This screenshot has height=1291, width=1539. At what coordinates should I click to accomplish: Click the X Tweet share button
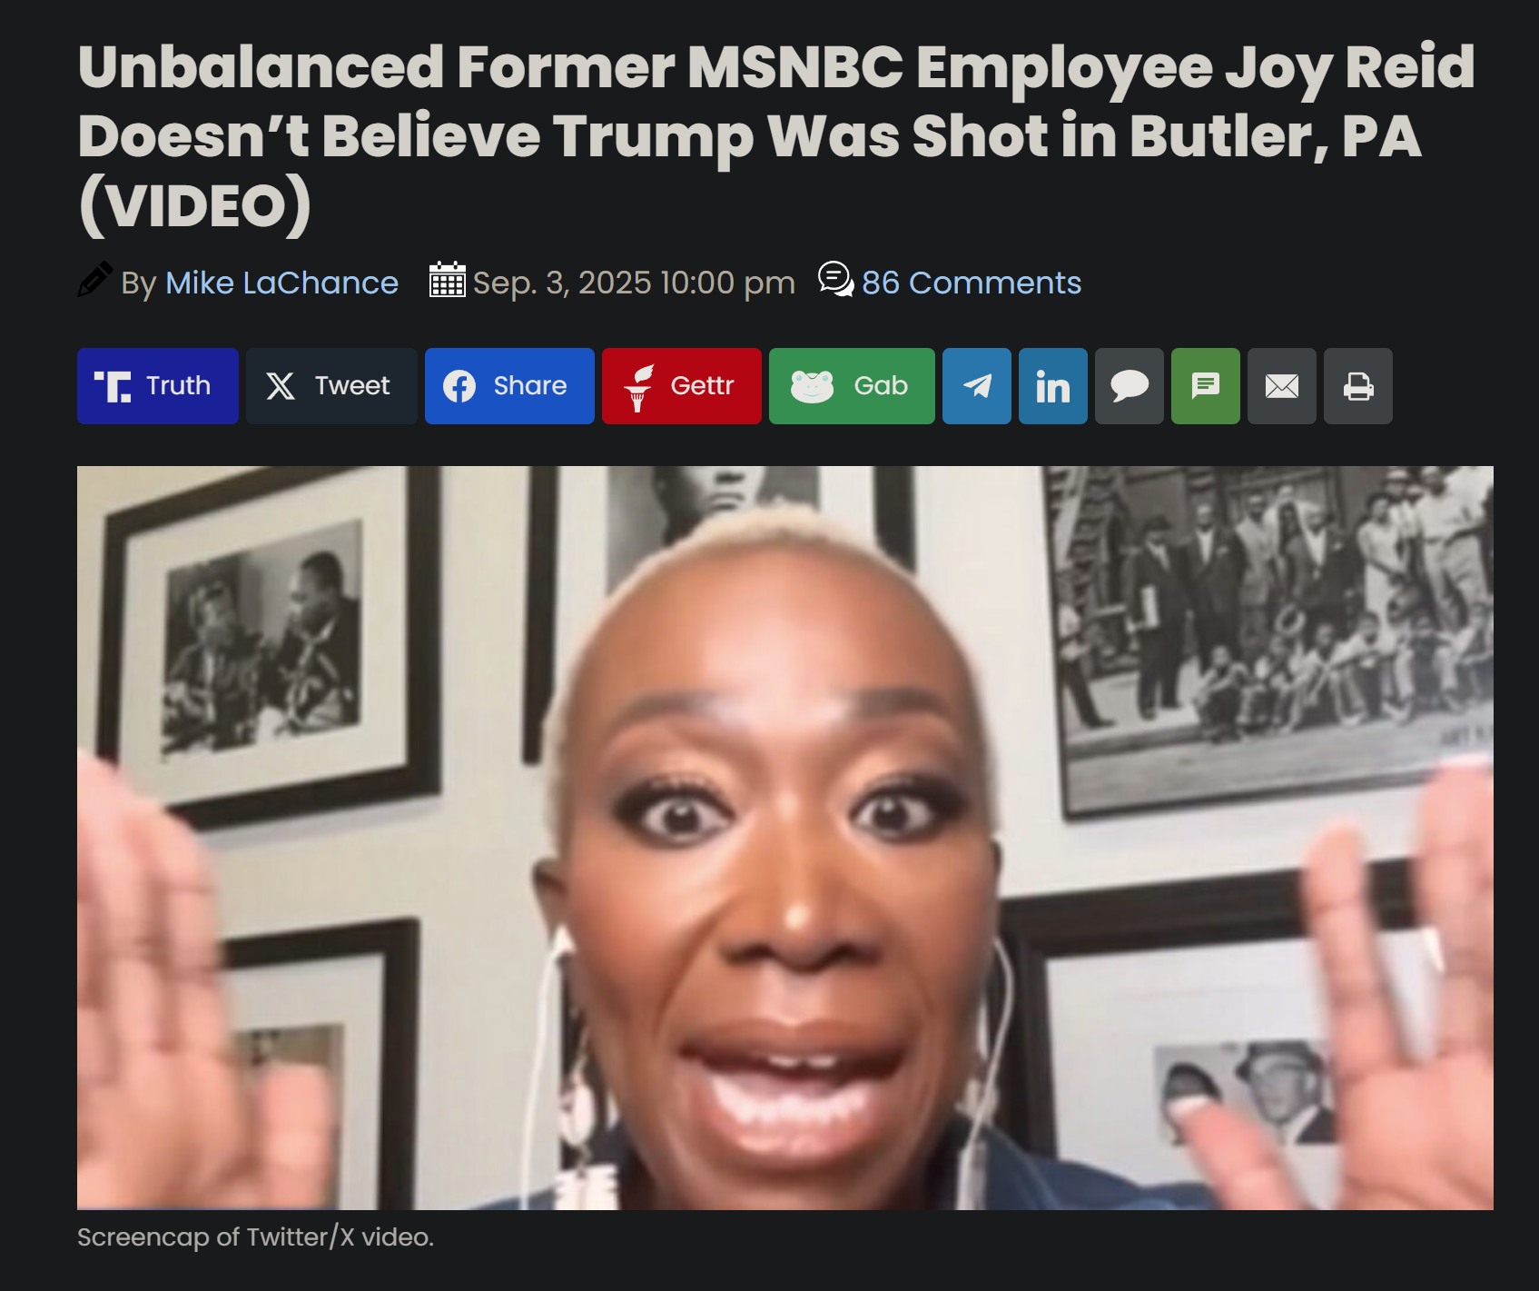pyautogui.click(x=331, y=386)
